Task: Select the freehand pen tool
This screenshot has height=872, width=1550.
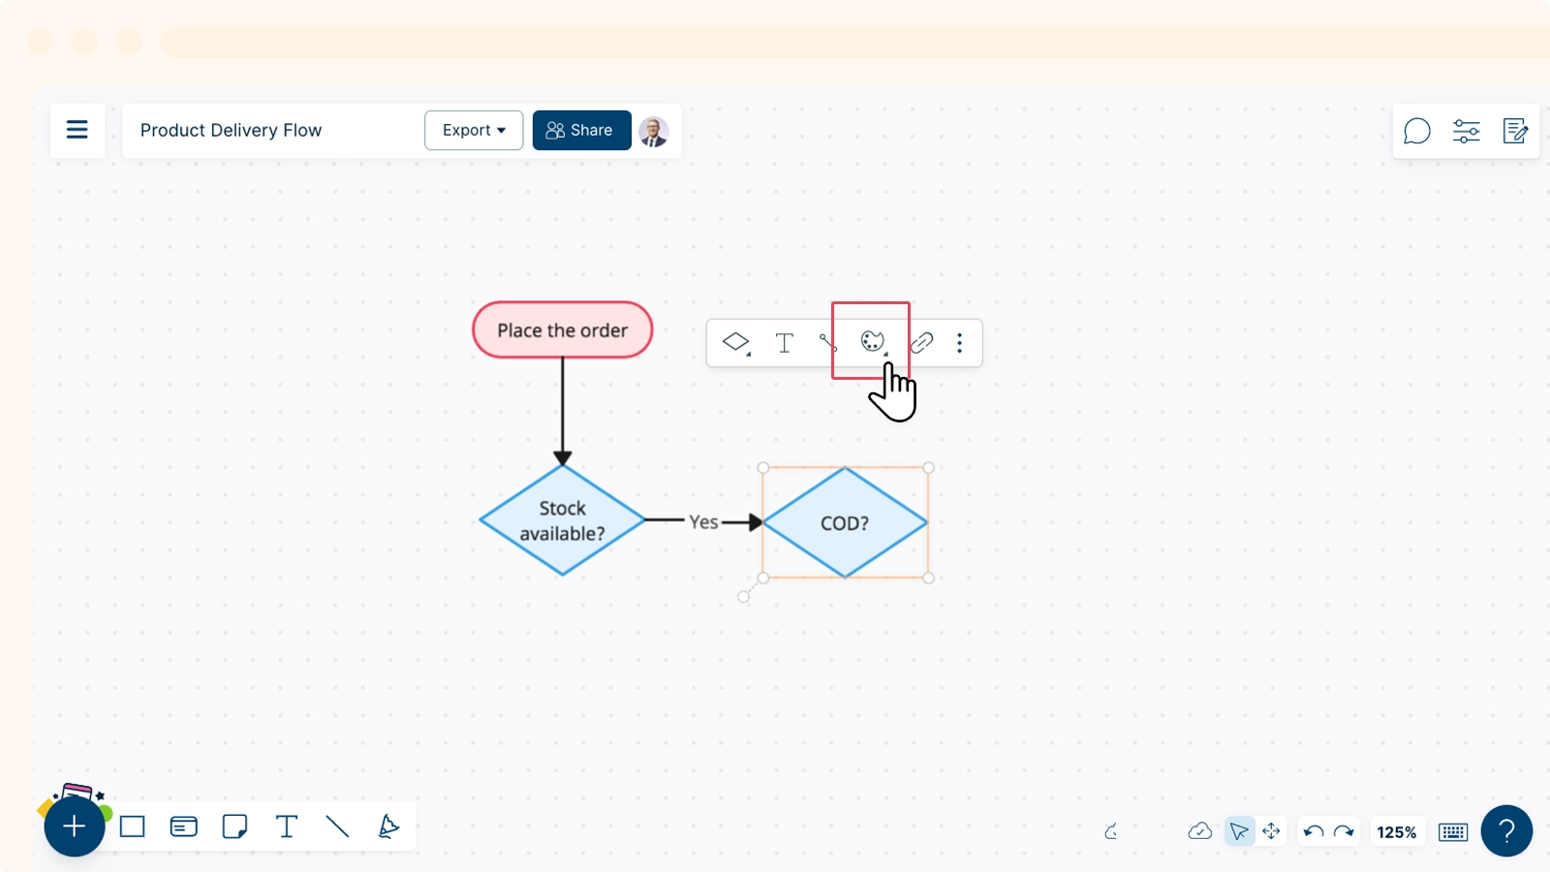Action: pos(387,826)
